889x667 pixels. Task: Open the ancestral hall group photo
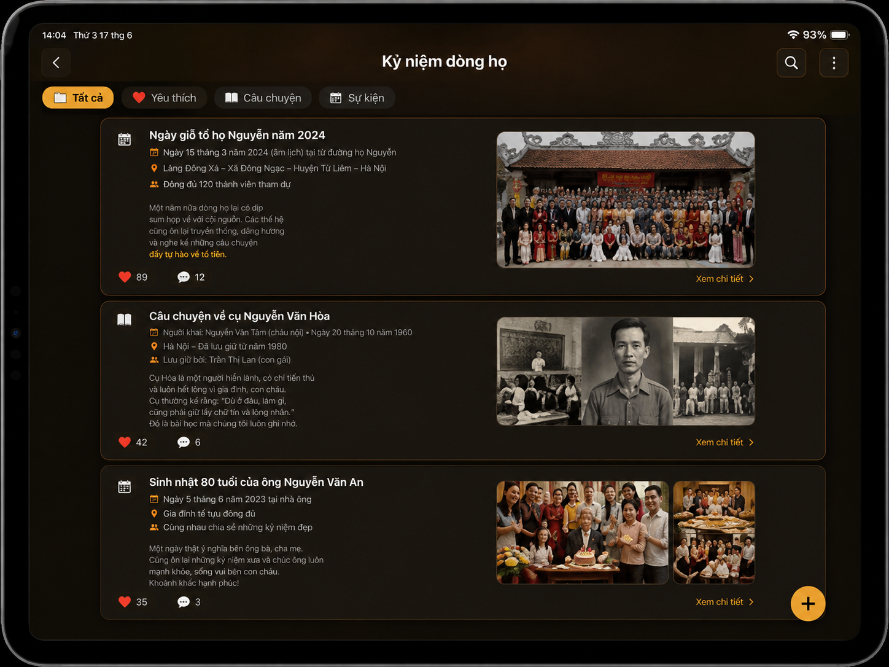coord(626,200)
